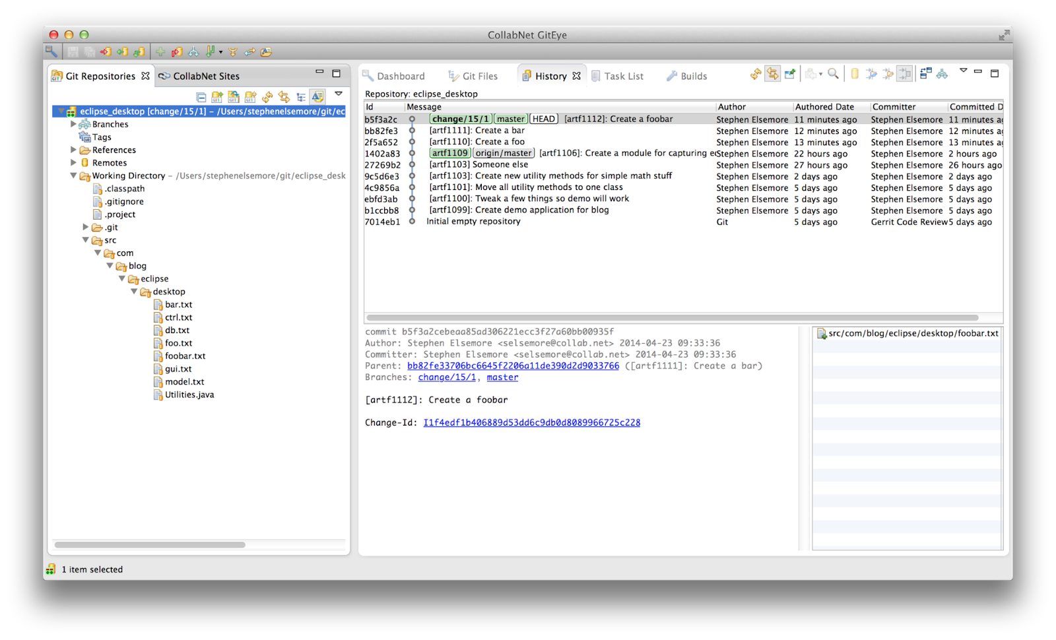1056x640 pixels.
Task: Toggle the highlighted resource filter icon in History
Action: 904,74
